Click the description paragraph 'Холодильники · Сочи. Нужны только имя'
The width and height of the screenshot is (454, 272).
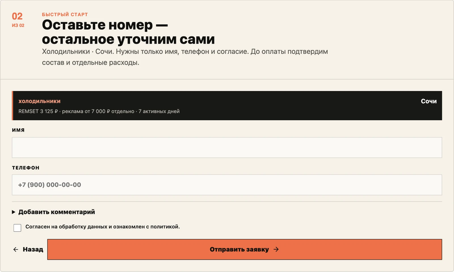tap(185, 57)
